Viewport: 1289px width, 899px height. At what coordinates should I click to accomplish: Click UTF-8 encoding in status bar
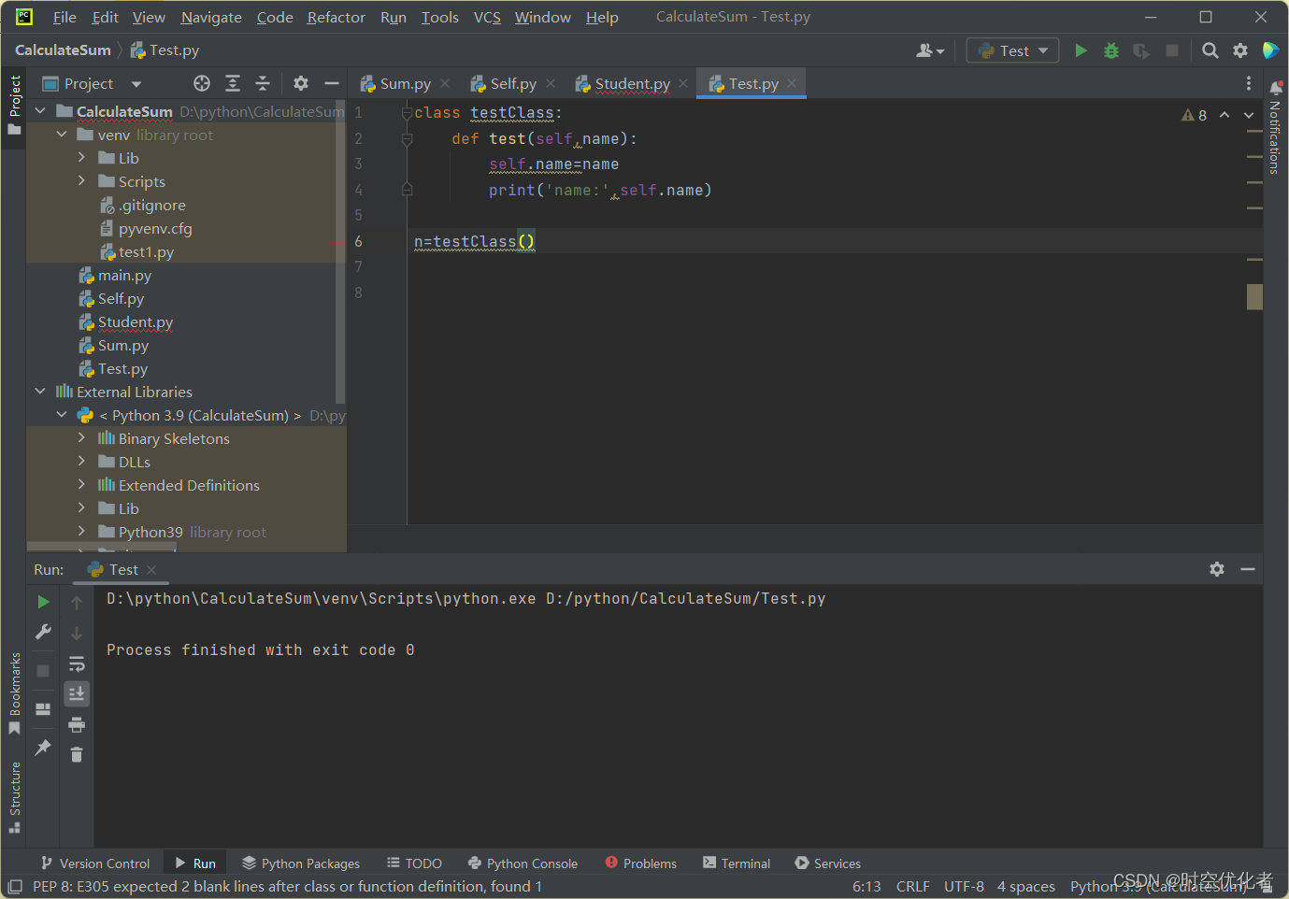(x=964, y=887)
